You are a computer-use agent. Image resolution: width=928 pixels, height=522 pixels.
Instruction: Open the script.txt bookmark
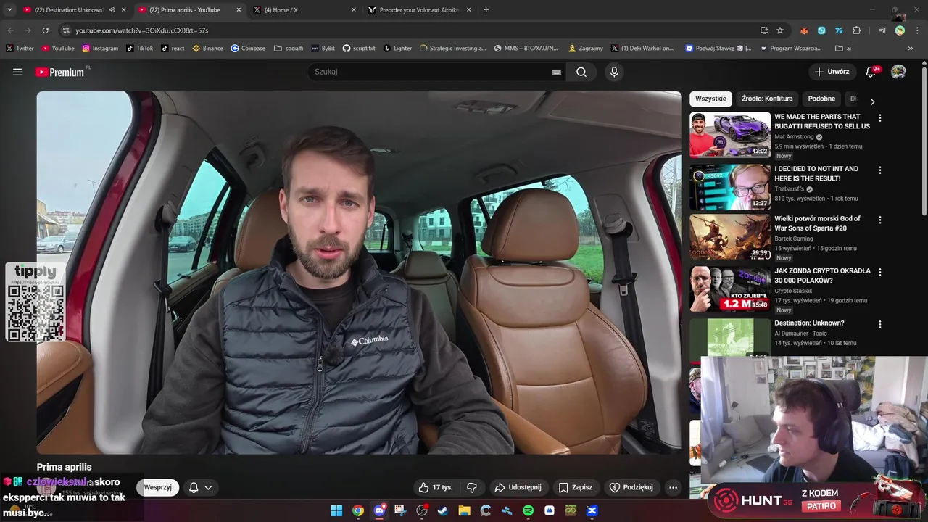[x=359, y=49]
